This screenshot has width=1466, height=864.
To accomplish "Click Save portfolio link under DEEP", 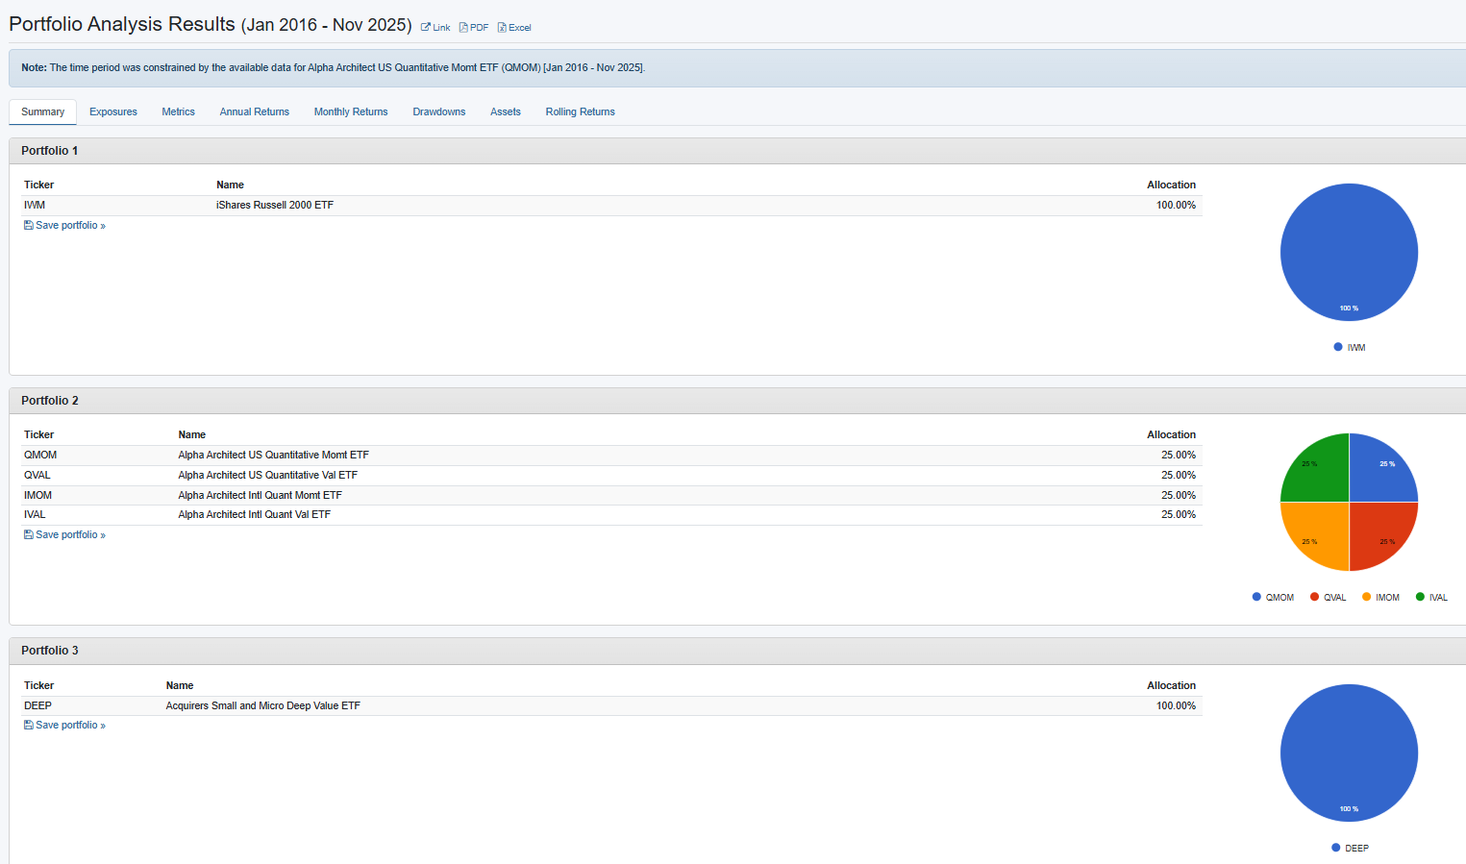I will (70, 725).
